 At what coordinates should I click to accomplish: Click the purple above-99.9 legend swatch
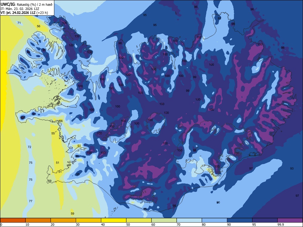(x=290, y=220)
